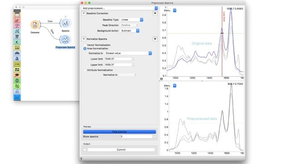Open the Attribute Normalization 'Normalize to' dropdown
Viewport: 291px width, 164px height.
[x=128, y=75]
